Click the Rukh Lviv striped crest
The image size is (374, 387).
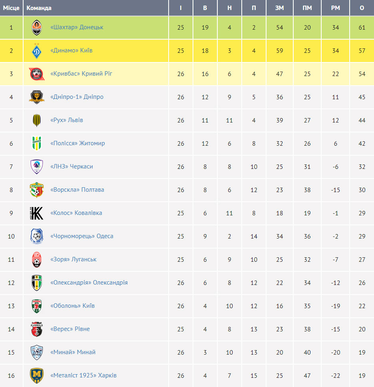coord(37,120)
